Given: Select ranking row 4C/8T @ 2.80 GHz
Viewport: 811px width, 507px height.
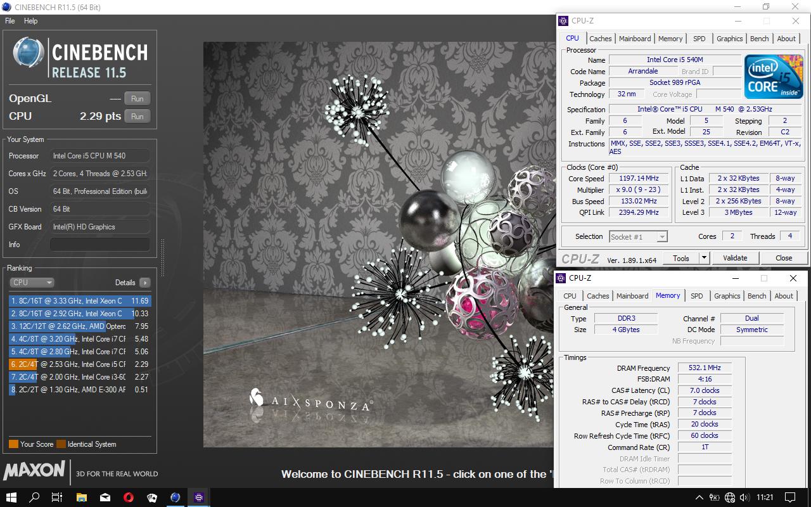Looking at the screenshot, I should tap(80, 352).
